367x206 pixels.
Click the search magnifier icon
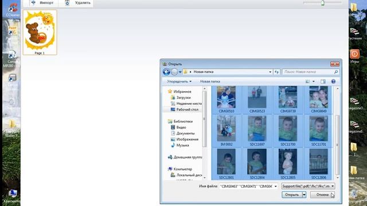click(336, 72)
